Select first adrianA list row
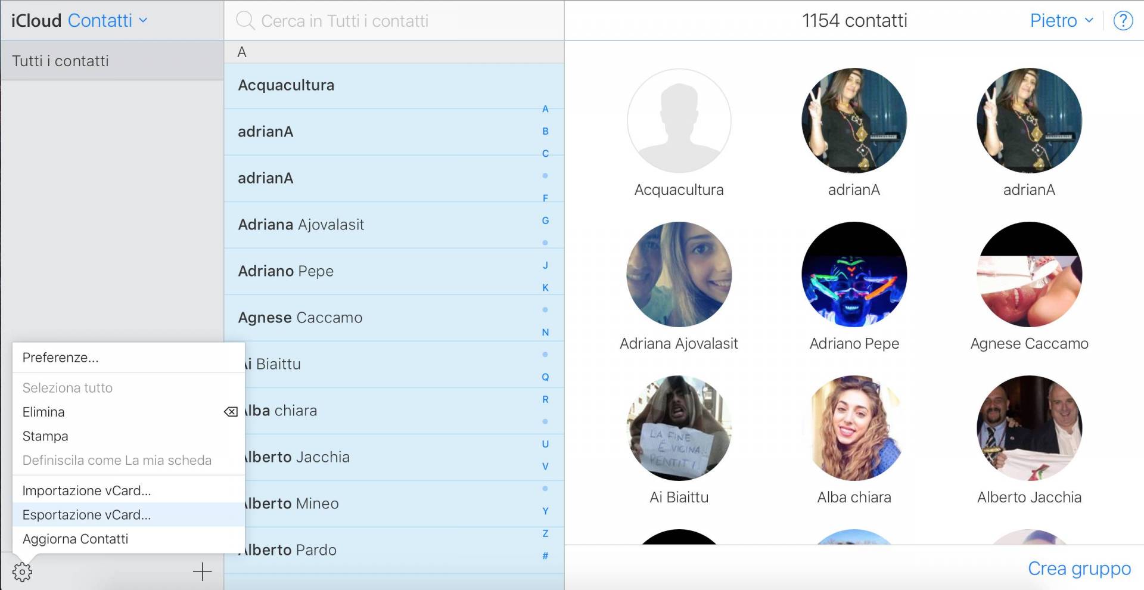This screenshot has height=590, width=1144. (x=394, y=132)
